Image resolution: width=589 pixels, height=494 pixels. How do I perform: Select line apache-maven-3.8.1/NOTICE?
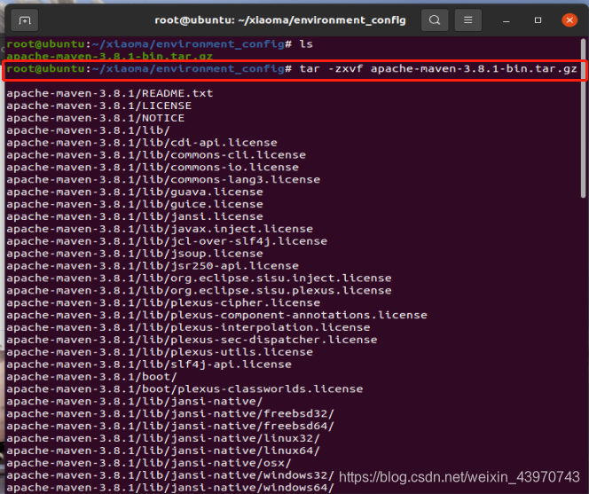96,118
